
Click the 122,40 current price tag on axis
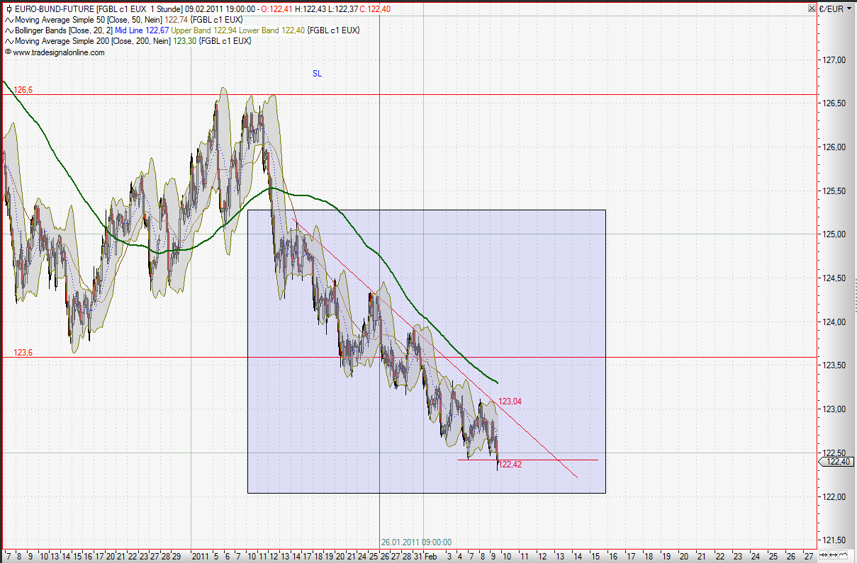[x=838, y=462]
